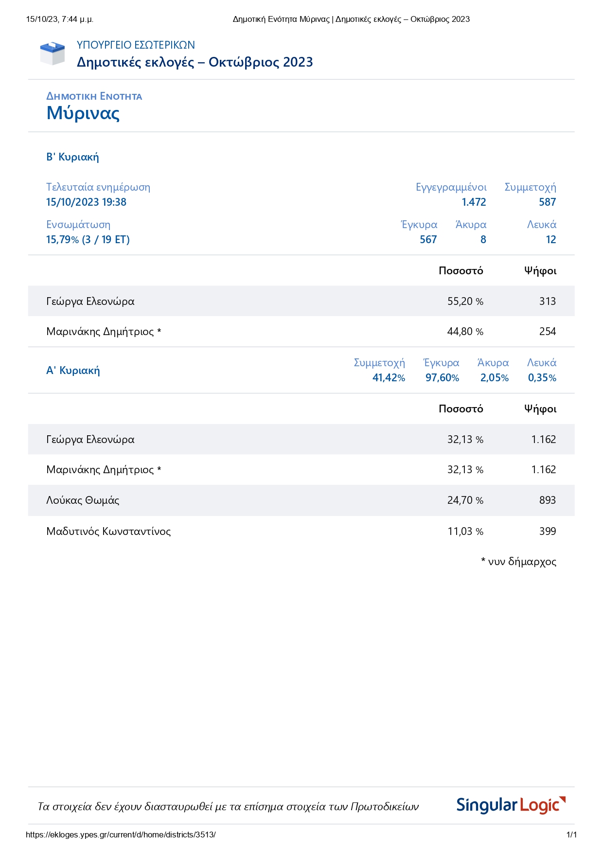This screenshot has width=603, height=853.
Task: Click the Ποσοστό column header in second-round table
Action: click(x=461, y=271)
